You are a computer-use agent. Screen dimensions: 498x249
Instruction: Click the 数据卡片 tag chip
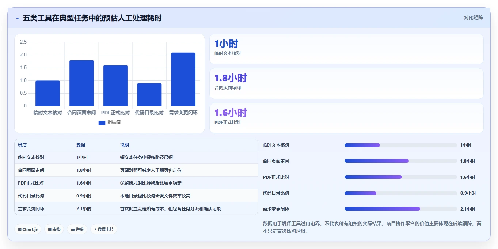coord(104,229)
